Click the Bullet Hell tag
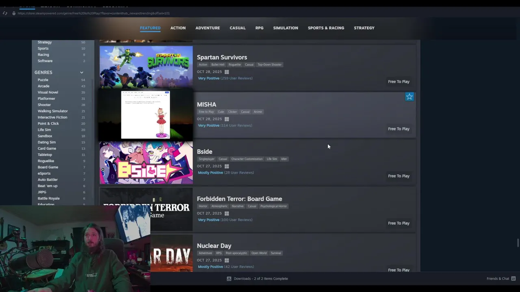This screenshot has width=520, height=292. click(x=218, y=64)
